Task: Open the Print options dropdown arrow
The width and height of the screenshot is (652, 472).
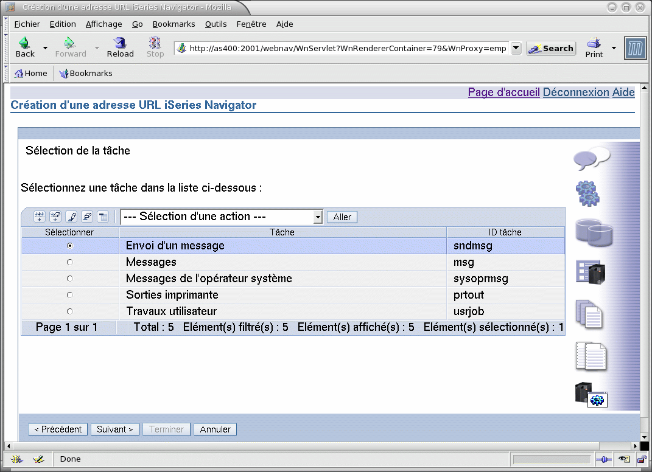Action: click(x=614, y=48)
